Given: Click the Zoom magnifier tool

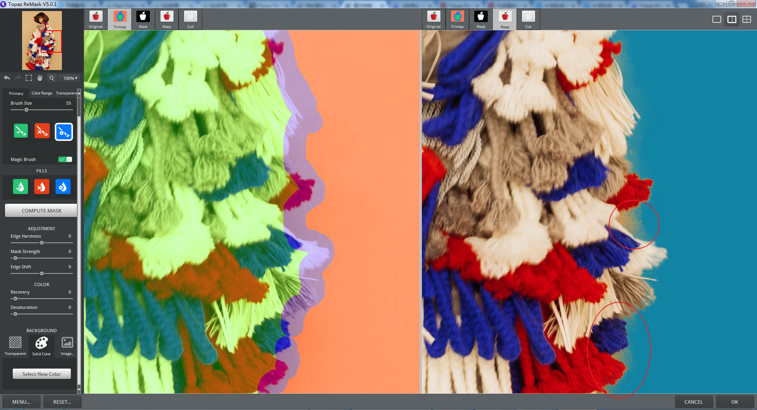Looking at the screenshot, I should 52,78.
